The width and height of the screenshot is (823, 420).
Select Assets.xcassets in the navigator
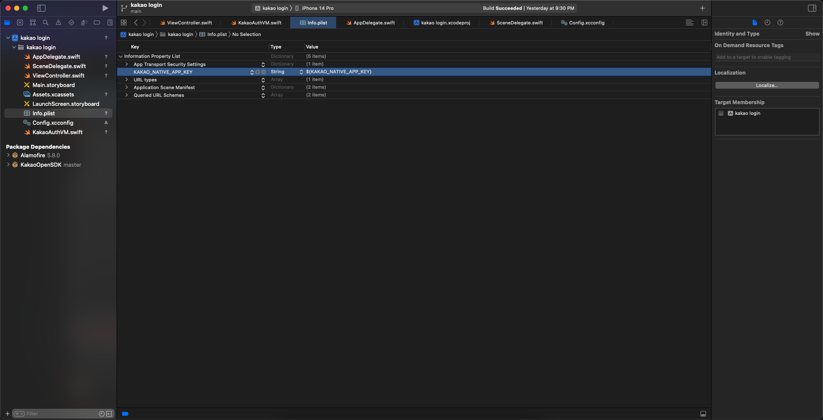(x=53, y=94)
